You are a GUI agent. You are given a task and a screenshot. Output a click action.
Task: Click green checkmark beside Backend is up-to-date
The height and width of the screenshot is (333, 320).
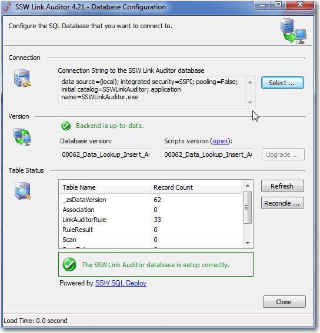tap(66, 126)
